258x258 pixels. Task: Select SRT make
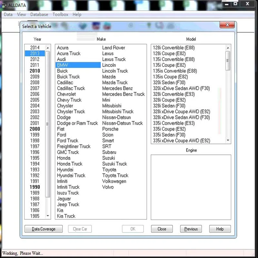107,146
